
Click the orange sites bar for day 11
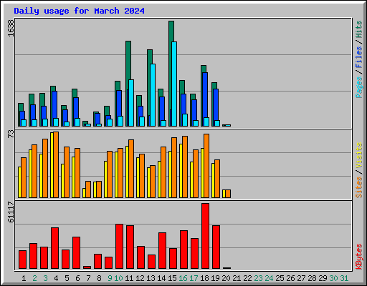click(131, 169)
